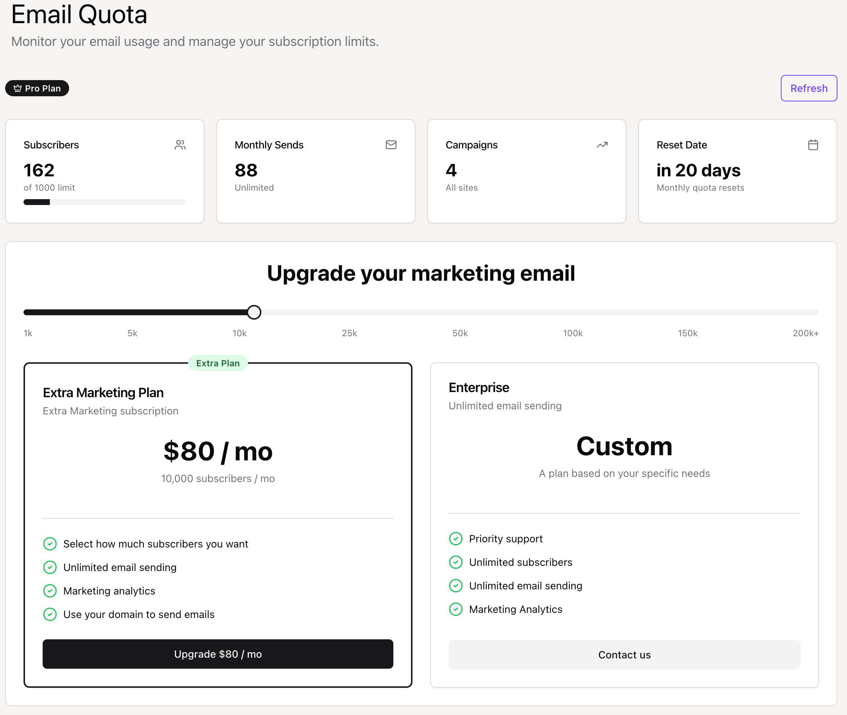Open the Pro Plan badge
Screen dimensions: 847x715
[x=37, y=88]
